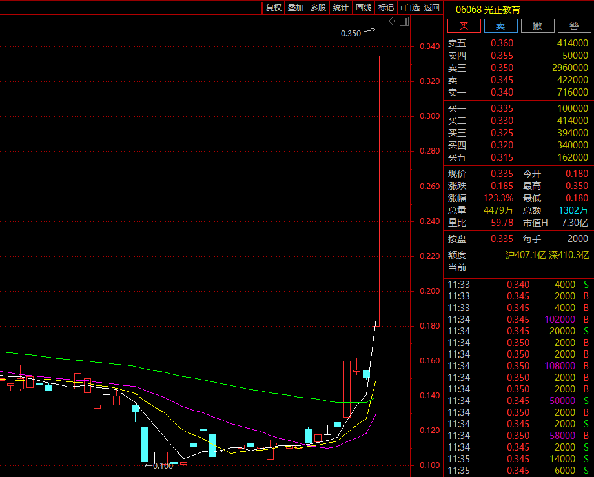This screenshot has height=477, width=594.
Task: Click the 0.350 high price label on chart
Action: pos(351,33)
